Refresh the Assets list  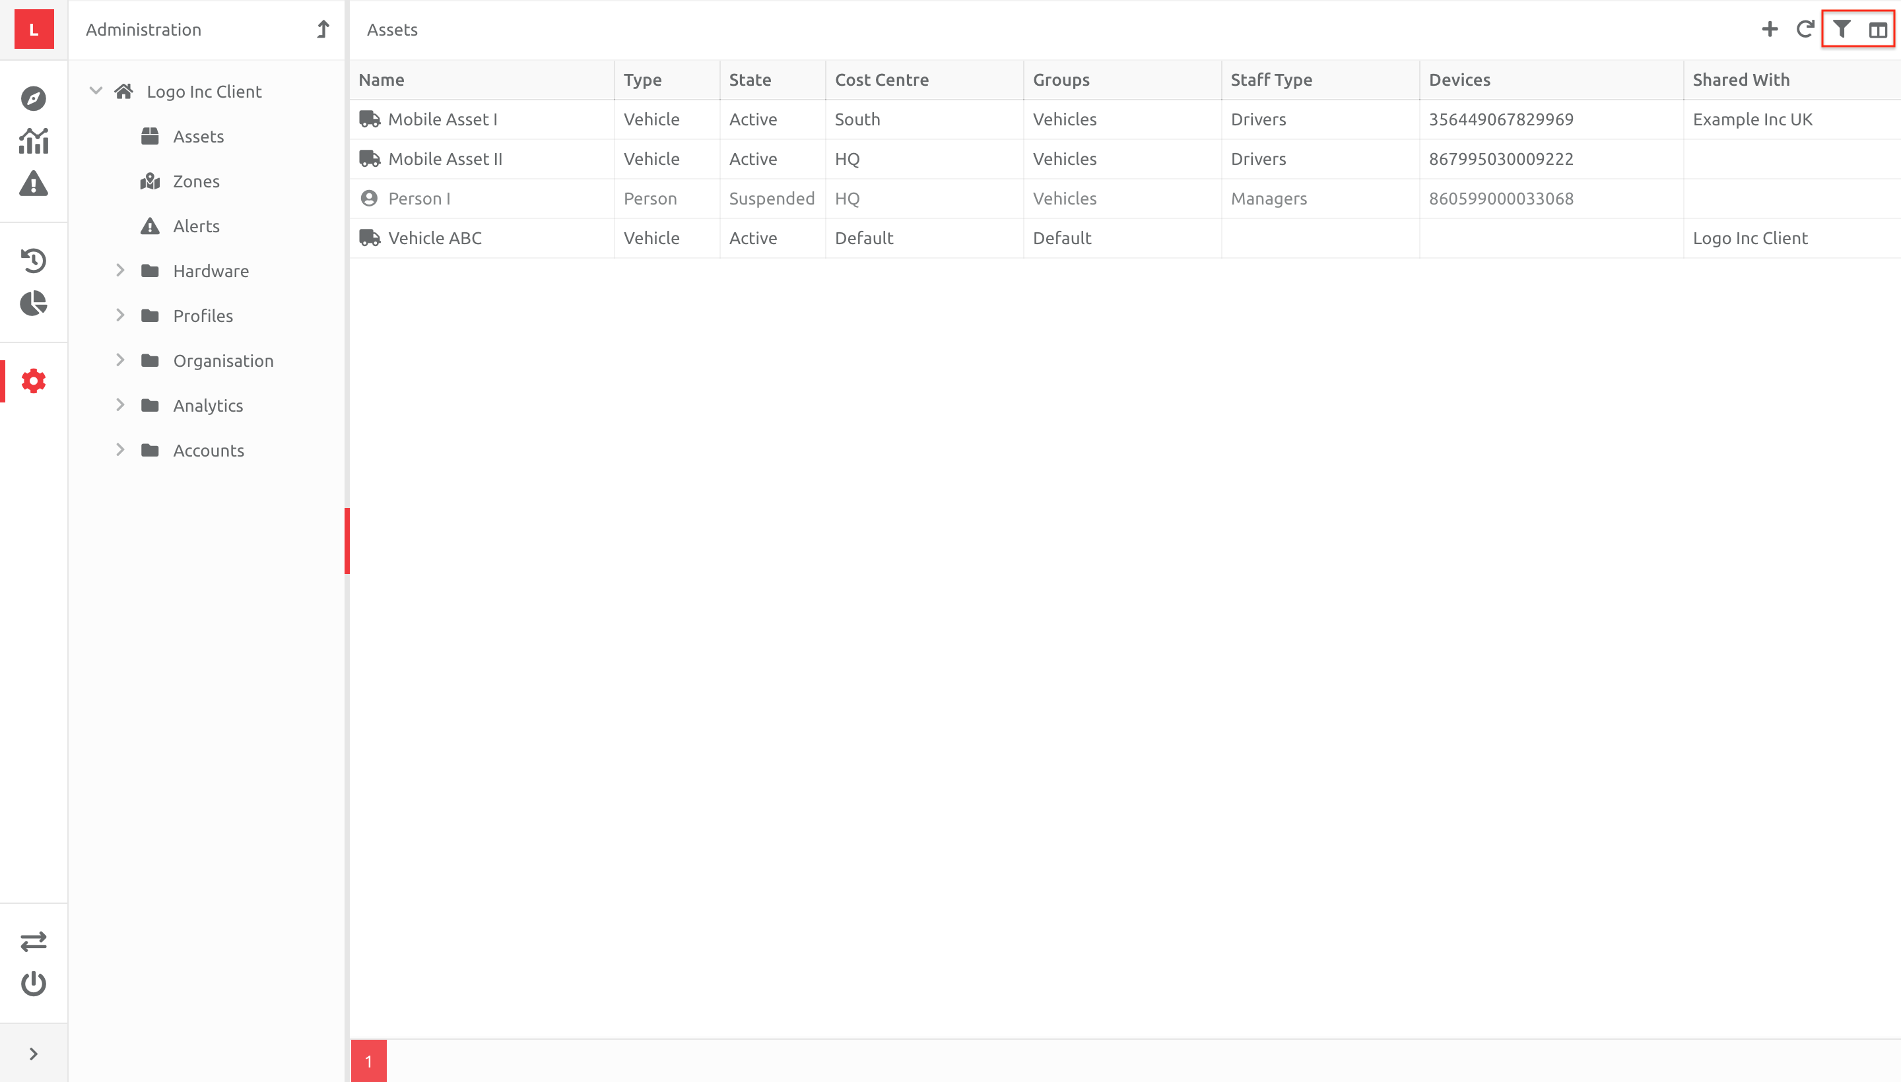pyautogui.click(x=1805, y=29)
